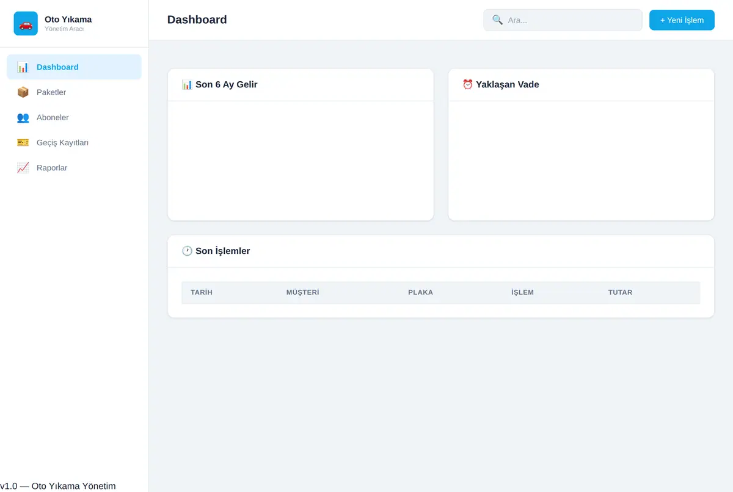The image size is (733, 492).
Task: Click the Dashboard page heading in top bar
Action: (x=197, y=20)
